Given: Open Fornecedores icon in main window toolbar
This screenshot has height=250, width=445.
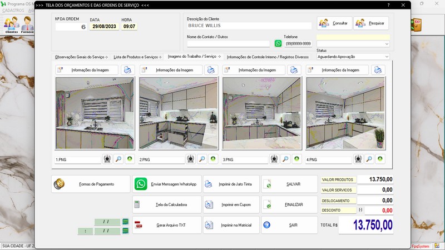Looking at the screenshot, I should 27,25.
